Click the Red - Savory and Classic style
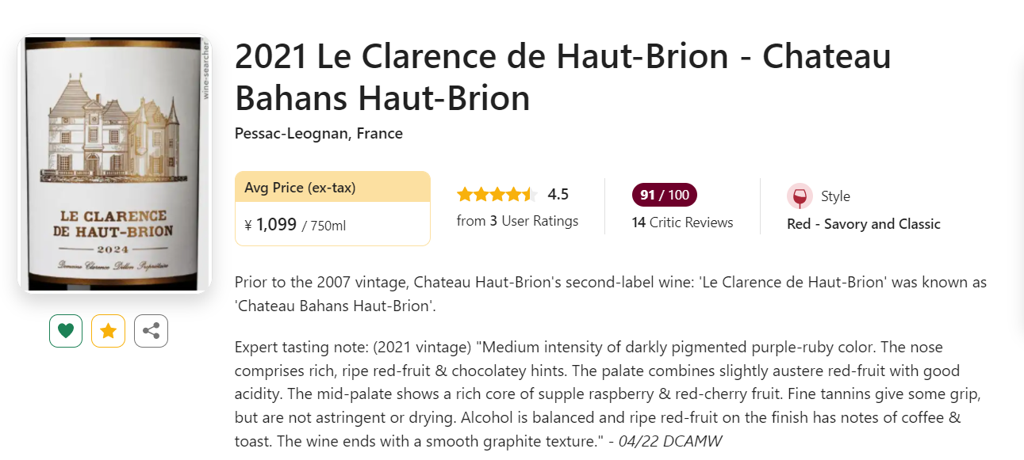The height and width of the screenshot is (460, 1024). click(863, 224)
